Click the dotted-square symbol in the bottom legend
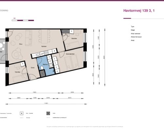Viewport: 164px width, 131px height. [22, 113]
